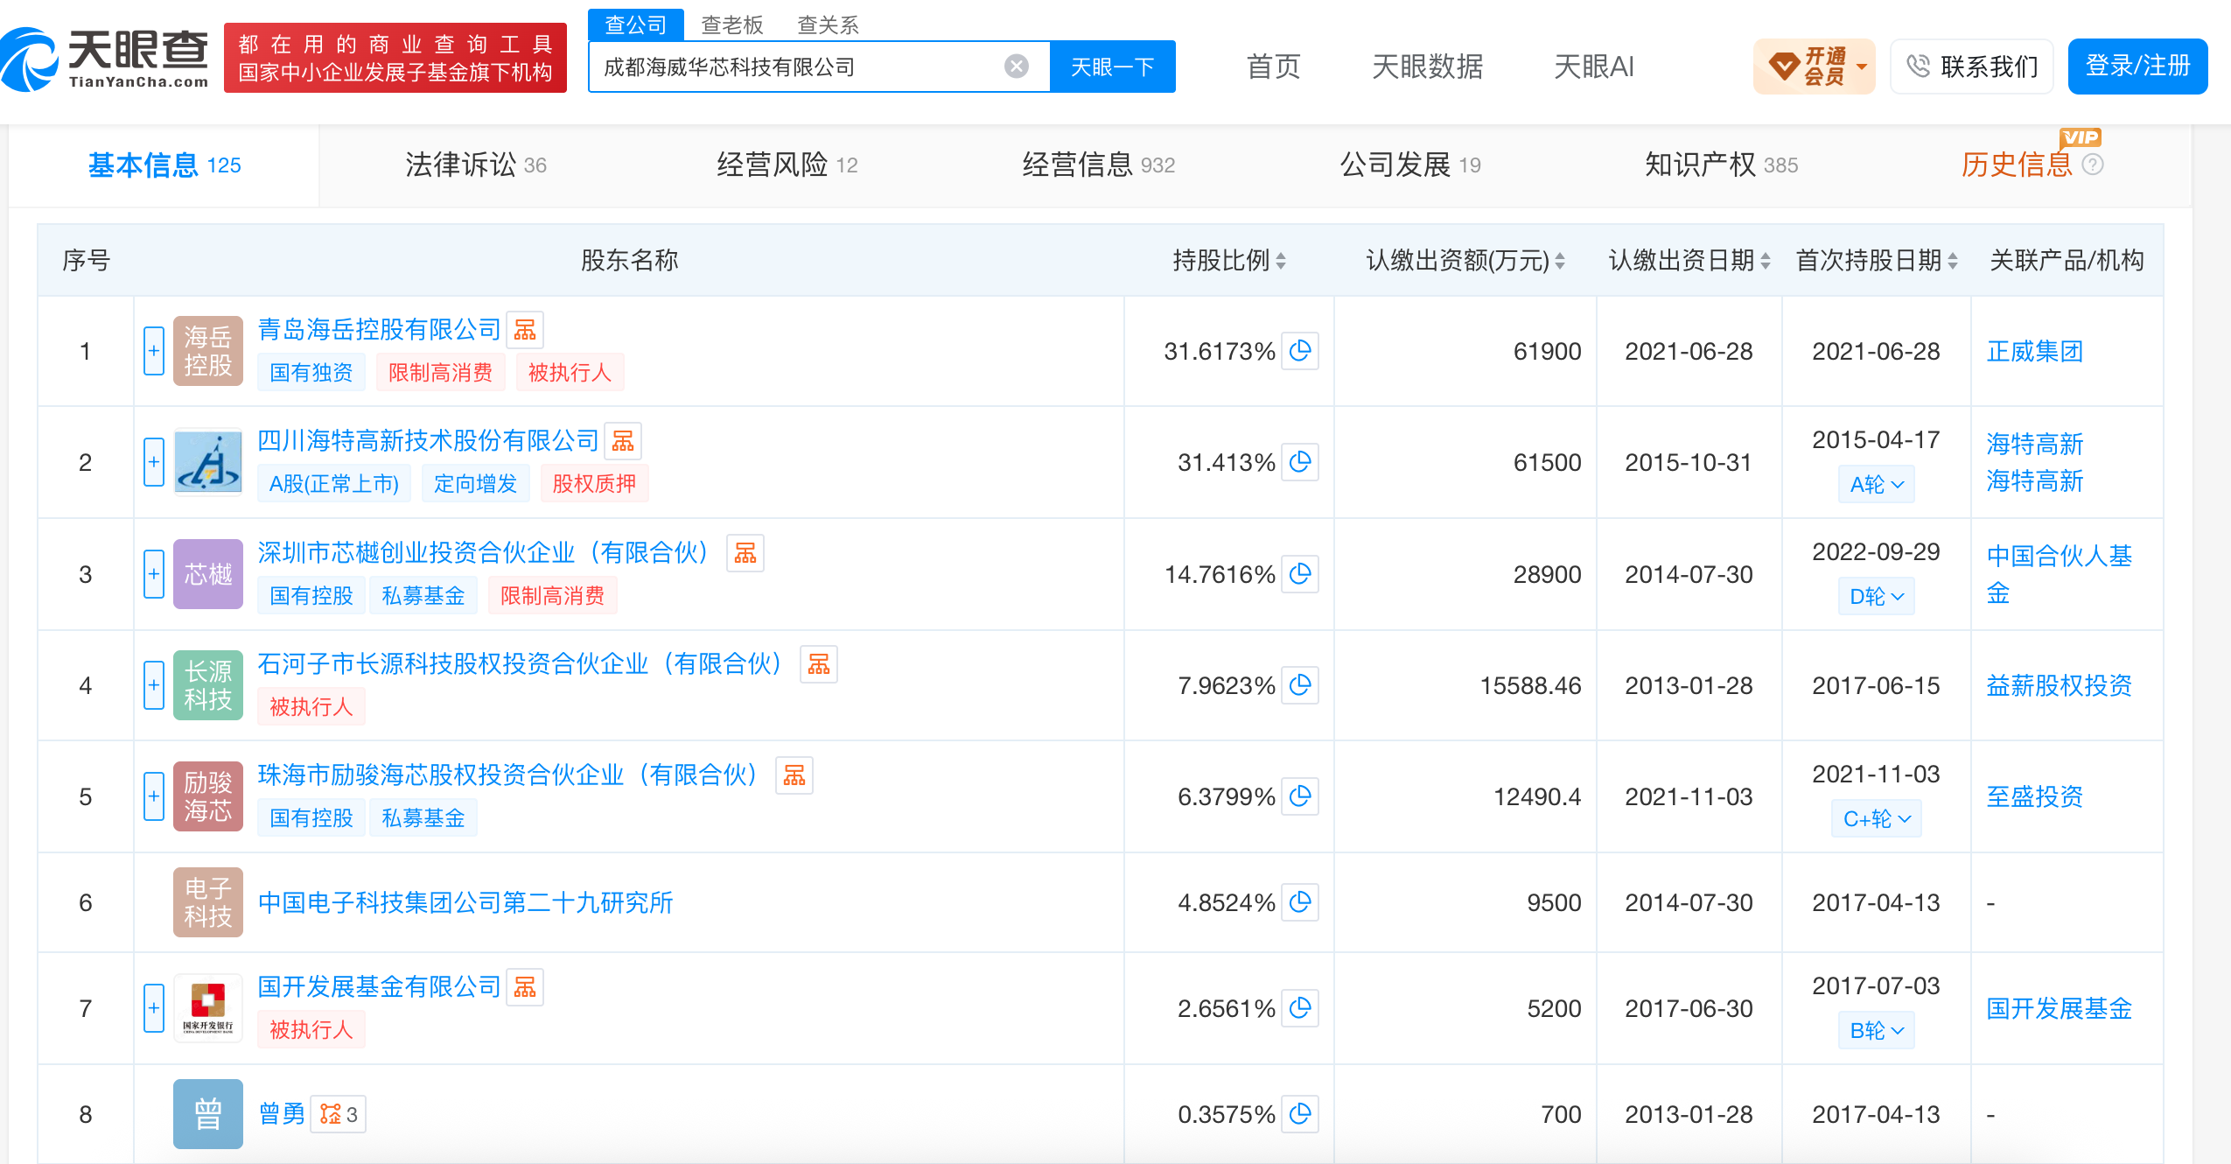Switch to the 法律诉讼 tab
2231x1164 pixels.
click(x=476, y=165)
